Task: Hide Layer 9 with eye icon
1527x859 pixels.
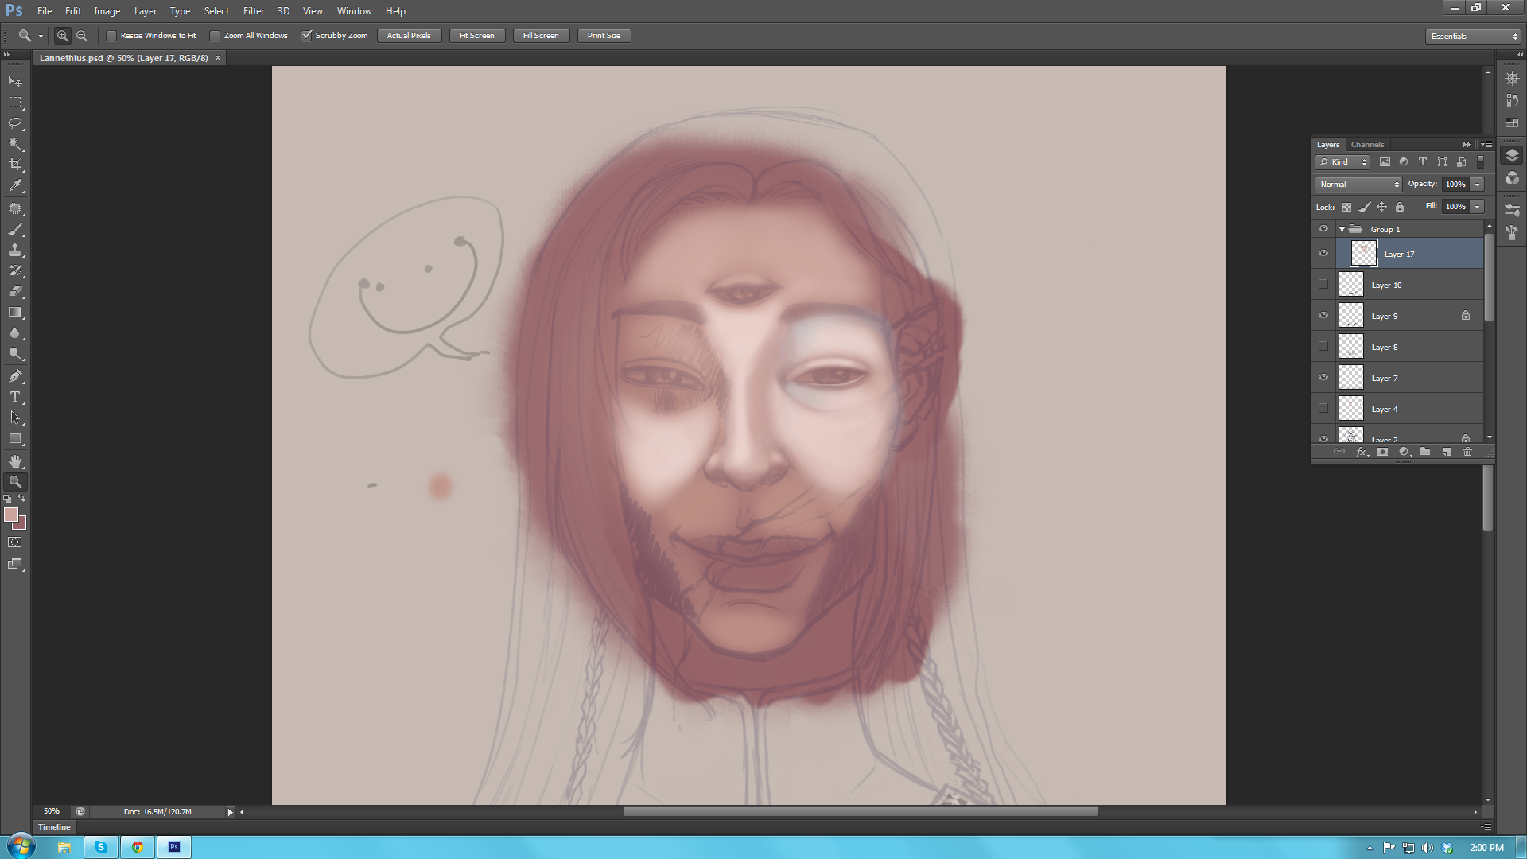Action: (1323, 316)
